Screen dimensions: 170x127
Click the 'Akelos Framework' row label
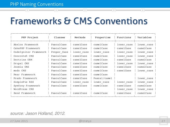[26, 45]
